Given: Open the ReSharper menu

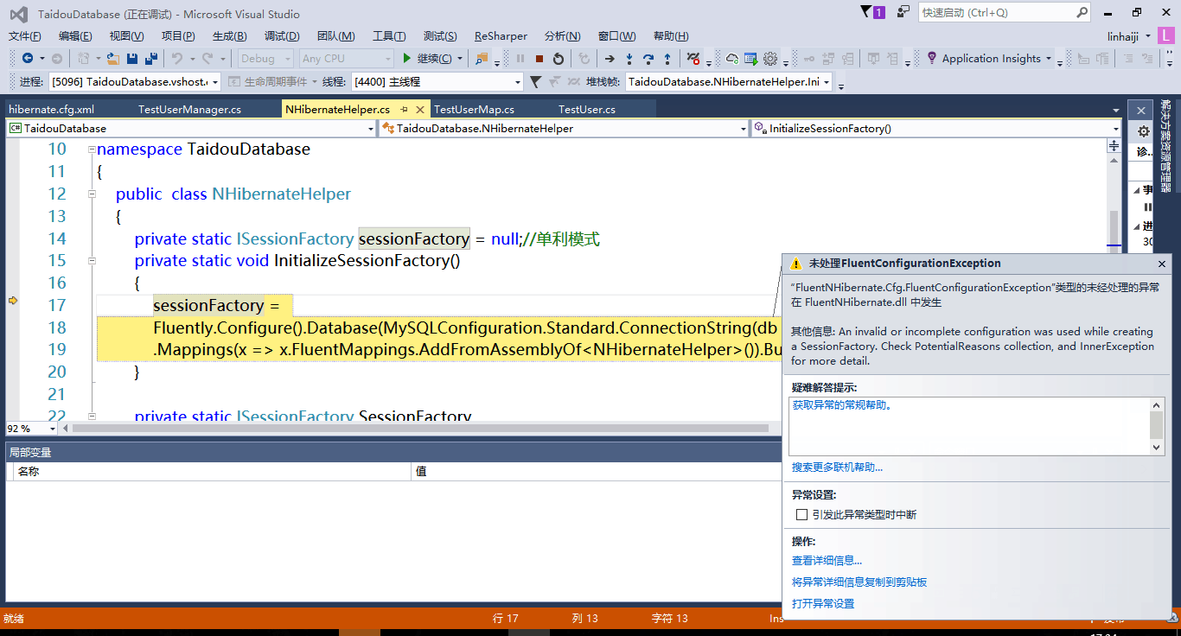Looking at the screenshot, I should tap(501, 36).
